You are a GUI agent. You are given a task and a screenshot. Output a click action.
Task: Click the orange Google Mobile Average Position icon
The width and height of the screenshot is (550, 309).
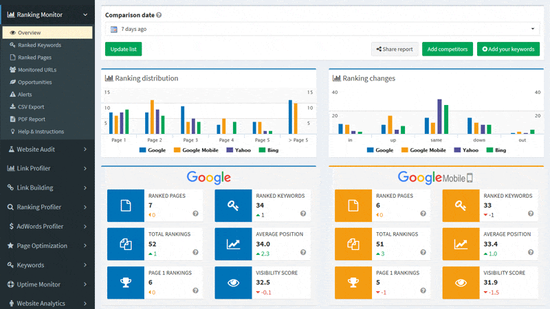coord(461,244)
